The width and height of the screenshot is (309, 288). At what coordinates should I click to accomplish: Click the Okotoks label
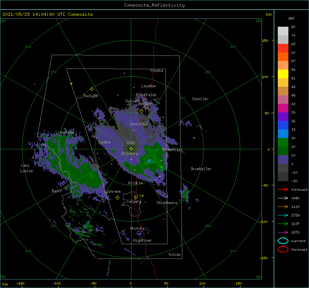point(137,228)
